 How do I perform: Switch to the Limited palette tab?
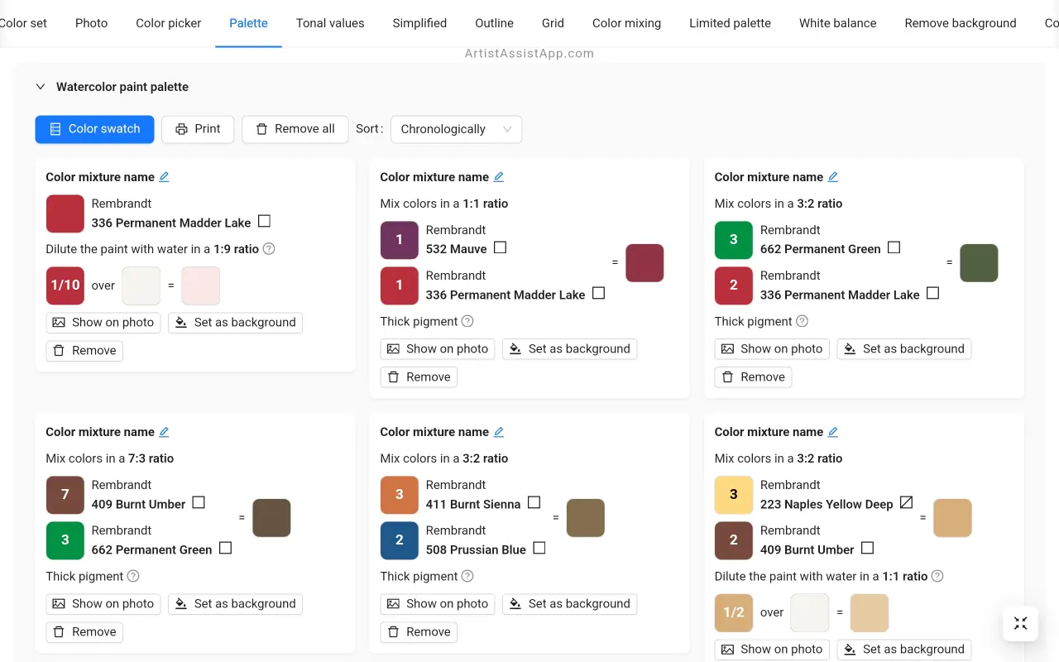(x=730, y=23)
